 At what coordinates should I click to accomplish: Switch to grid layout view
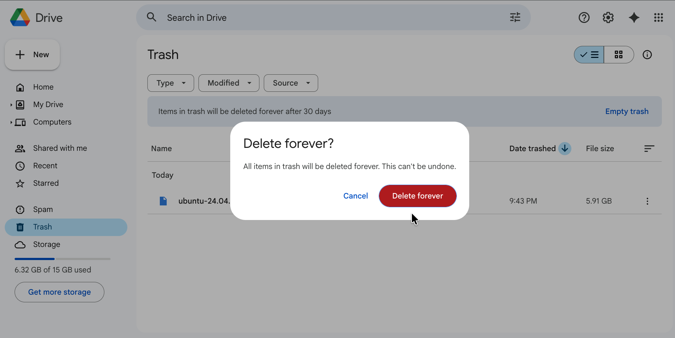(x=618, y=55)
